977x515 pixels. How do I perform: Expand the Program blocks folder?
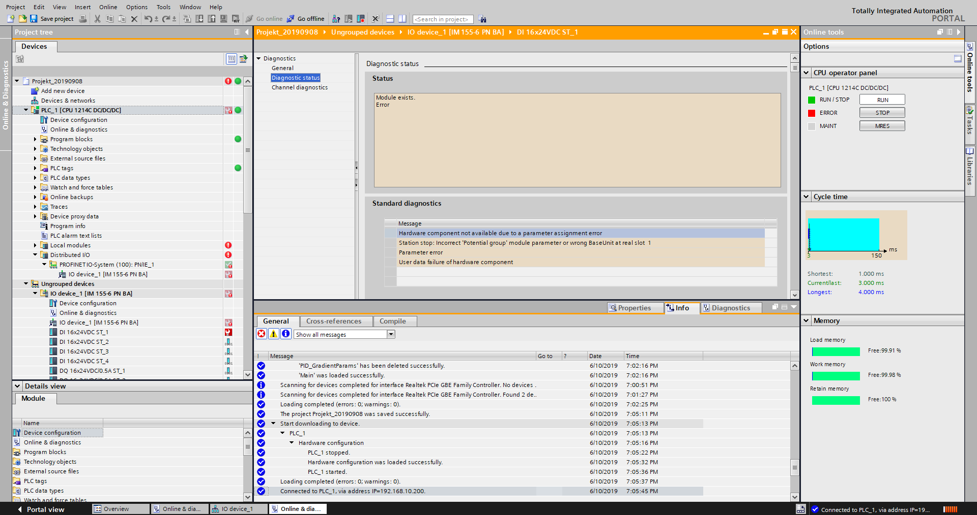tap(35, 139)
